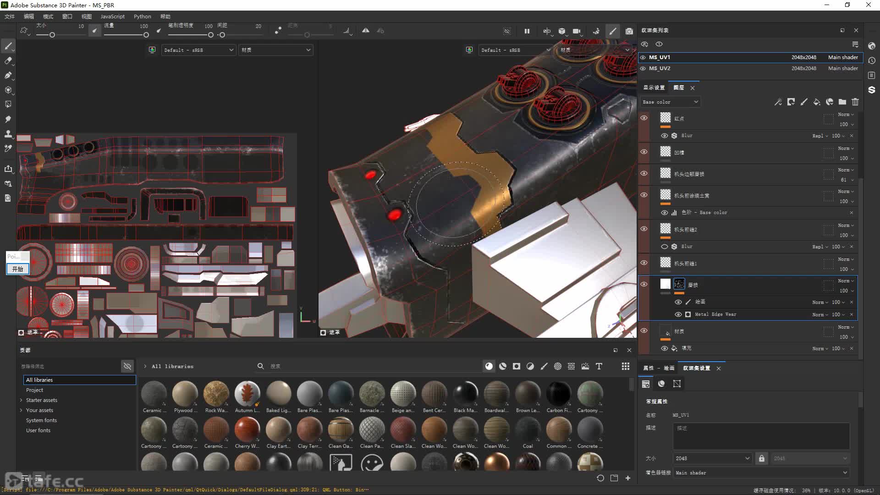Click the 开始 button
The width and height of the screenshot is (880, 495).
(18, 269)
